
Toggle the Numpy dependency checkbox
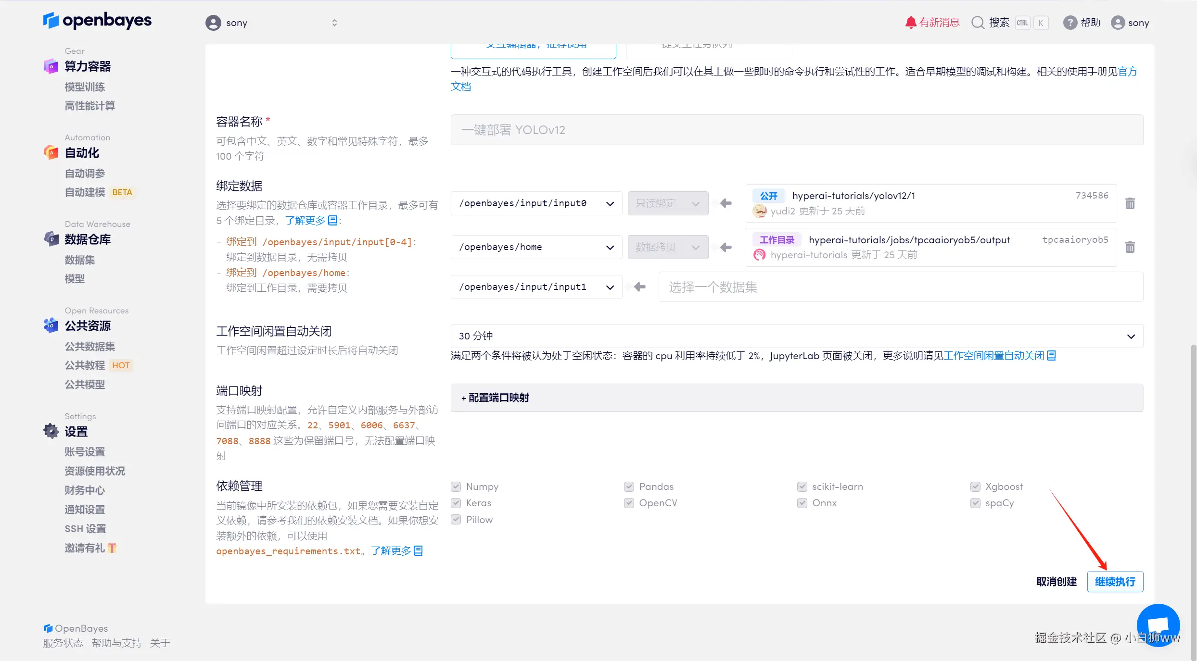456,486
